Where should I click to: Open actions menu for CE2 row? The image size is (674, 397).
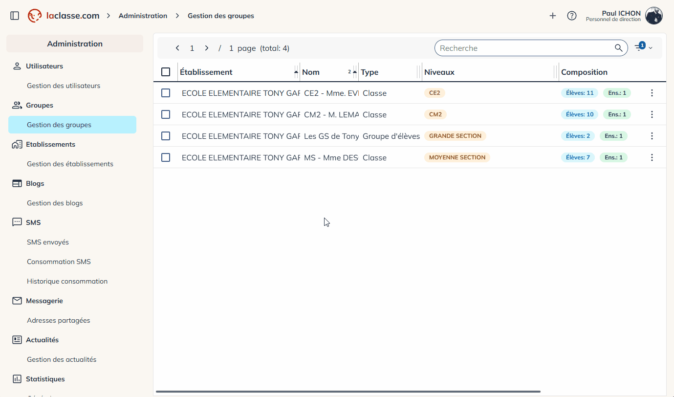(x=652, y=93)
